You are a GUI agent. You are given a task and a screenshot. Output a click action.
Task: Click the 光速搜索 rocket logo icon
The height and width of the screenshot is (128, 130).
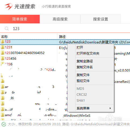[9, 6]
